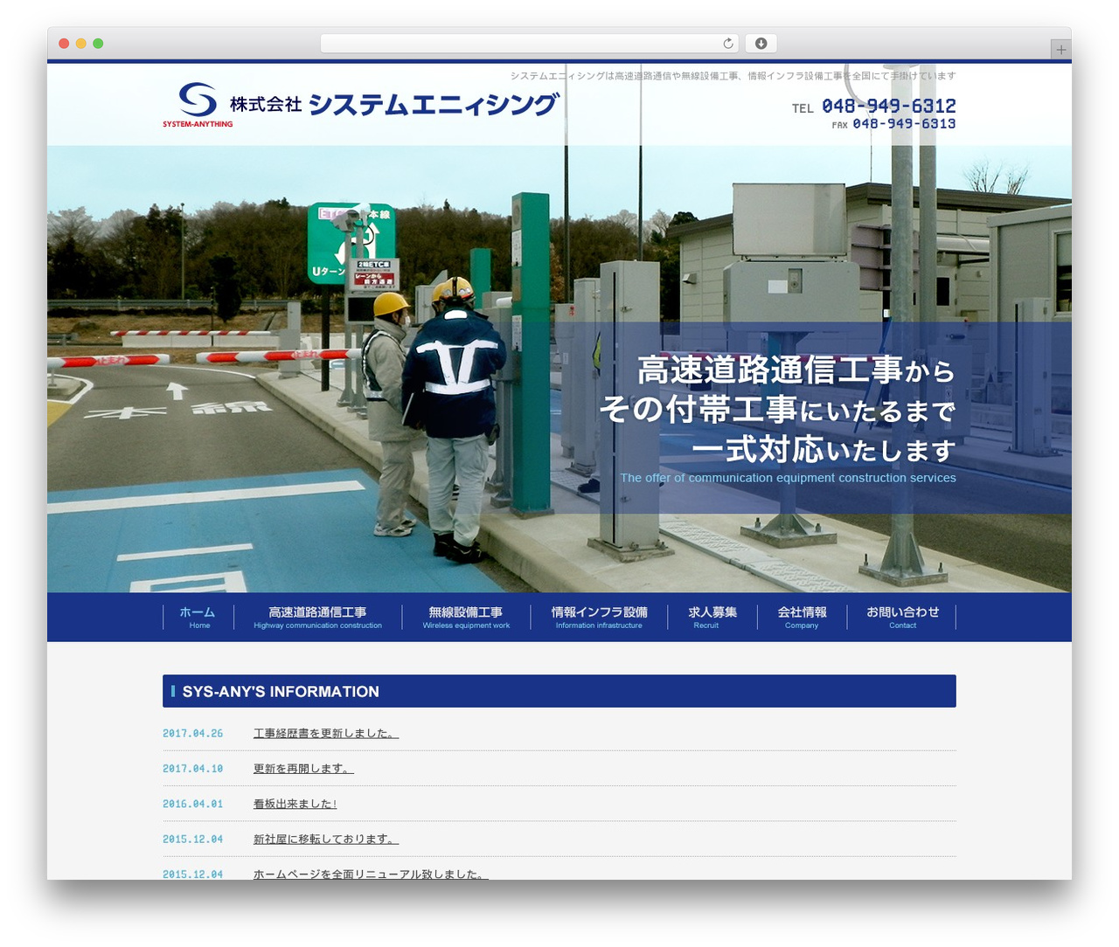Click the grey company description line at the top

[733, 76]
